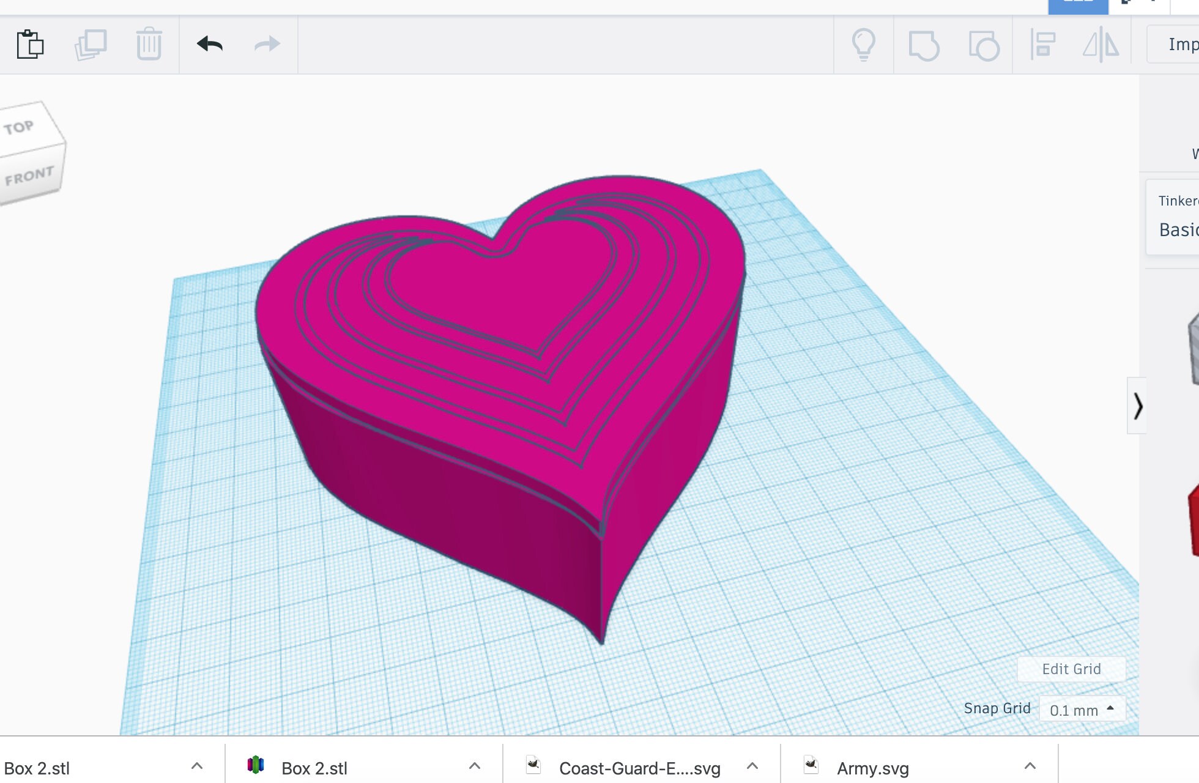Expand the Army.svg download item
This screenshot has height=783, width=1199.
click(1030, 765)
